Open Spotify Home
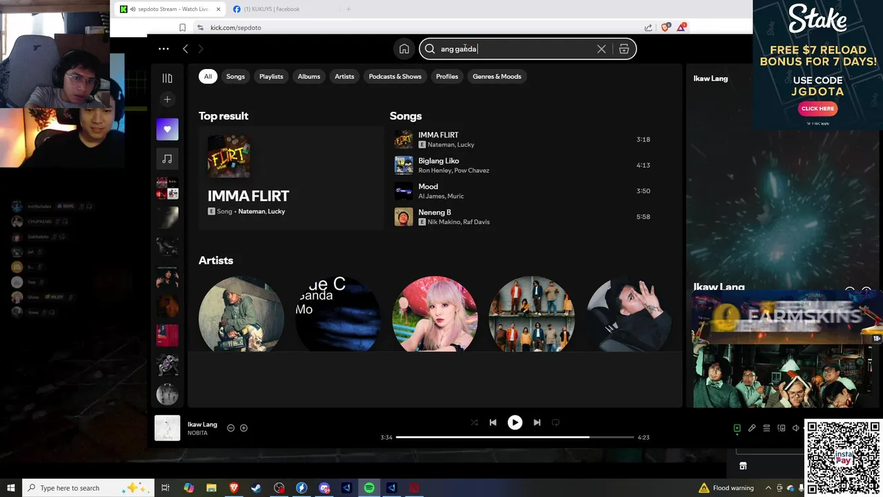This screenshot has height=497, width=883. [404, 49]
